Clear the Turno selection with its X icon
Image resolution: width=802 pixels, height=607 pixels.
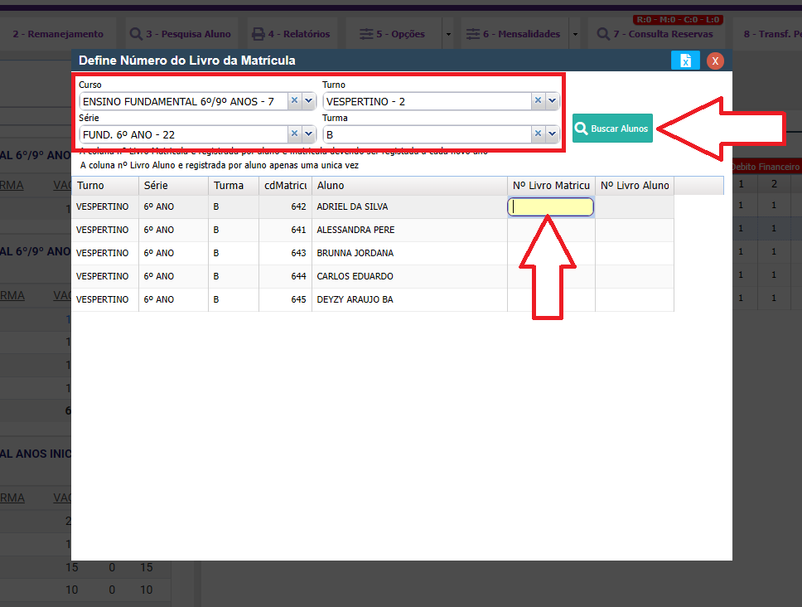[x=538, y=100]
